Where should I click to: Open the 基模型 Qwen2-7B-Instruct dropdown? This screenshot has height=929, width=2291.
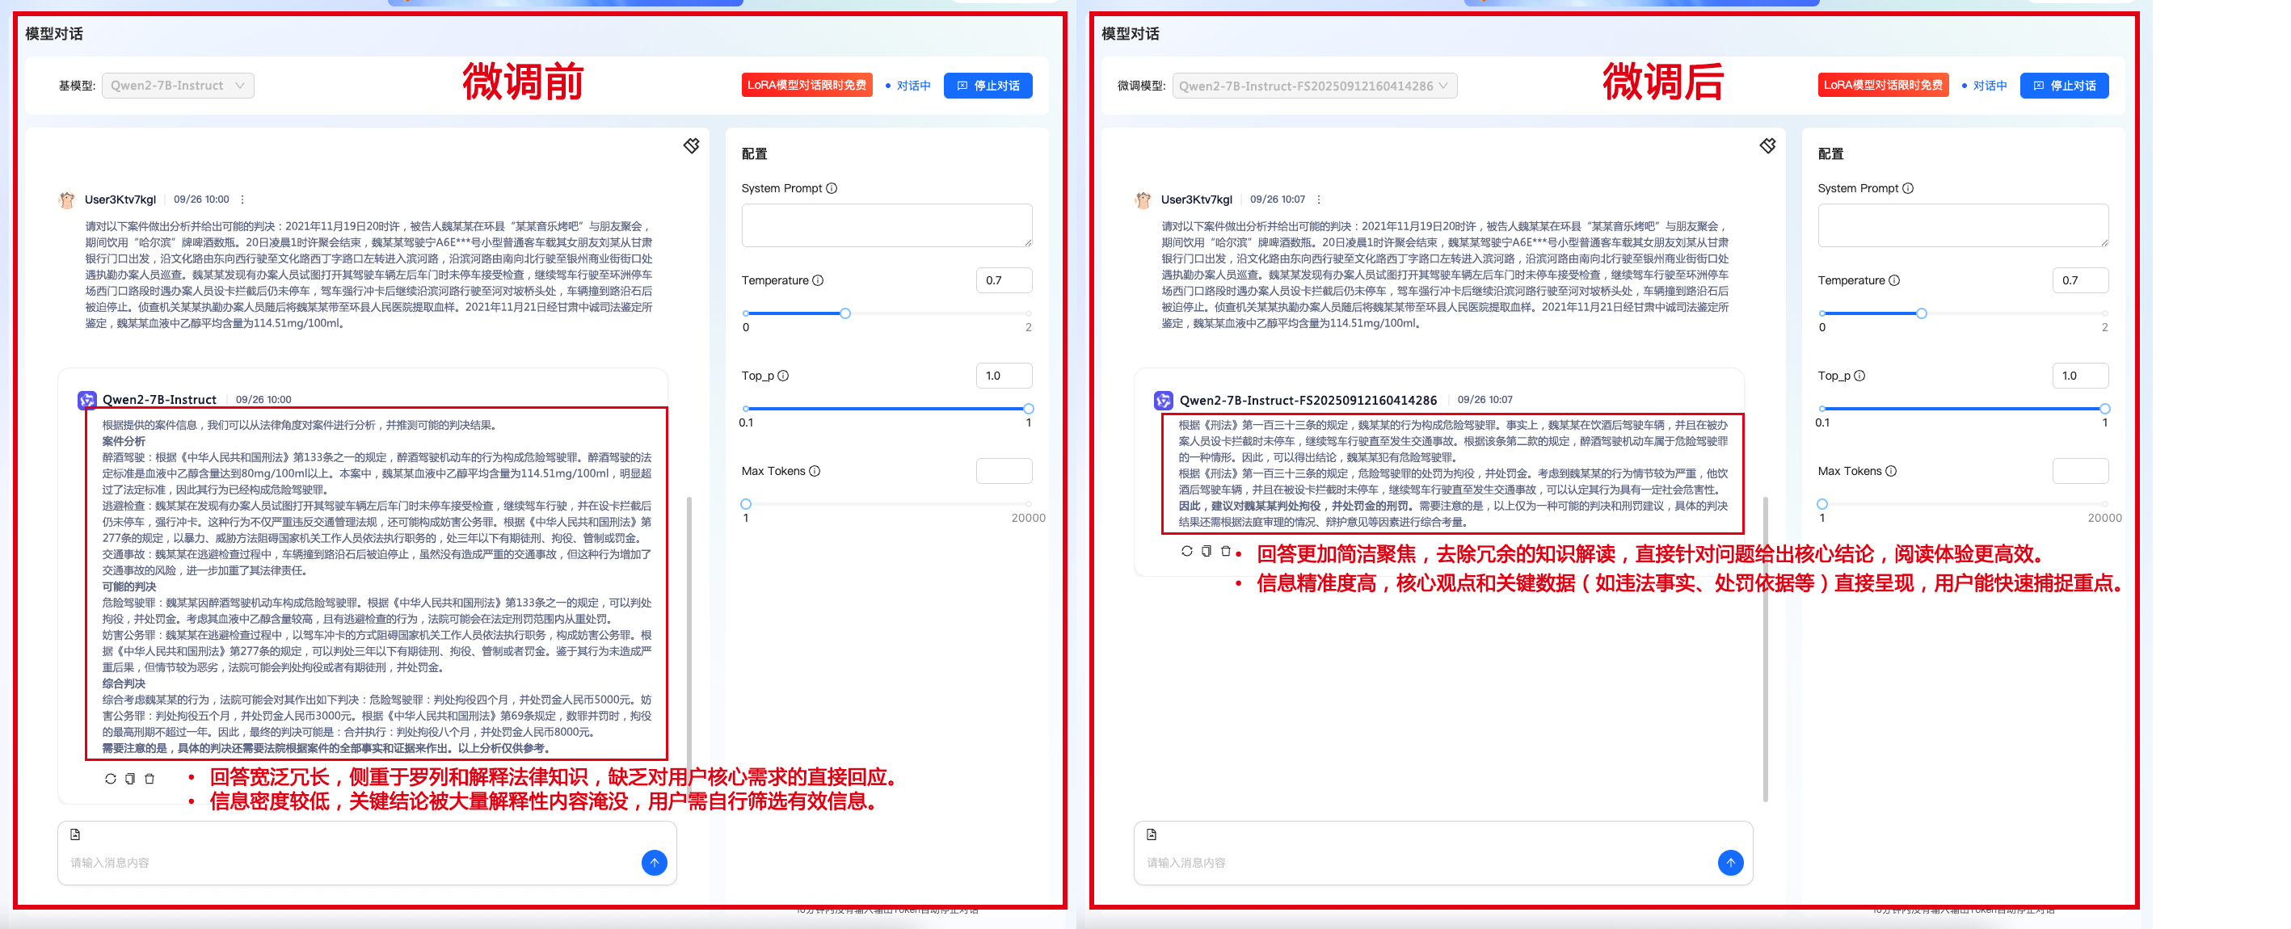tap(177, 86)
